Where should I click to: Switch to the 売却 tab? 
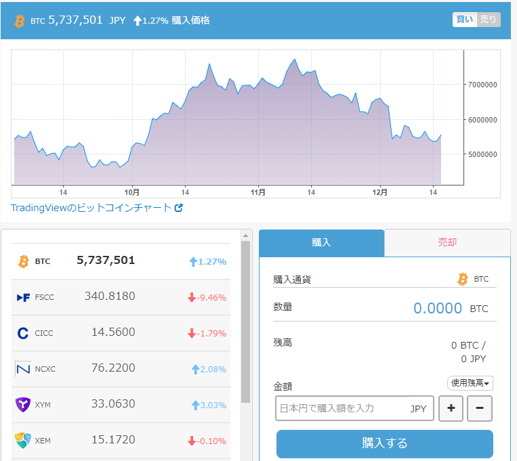pos(447,242)
